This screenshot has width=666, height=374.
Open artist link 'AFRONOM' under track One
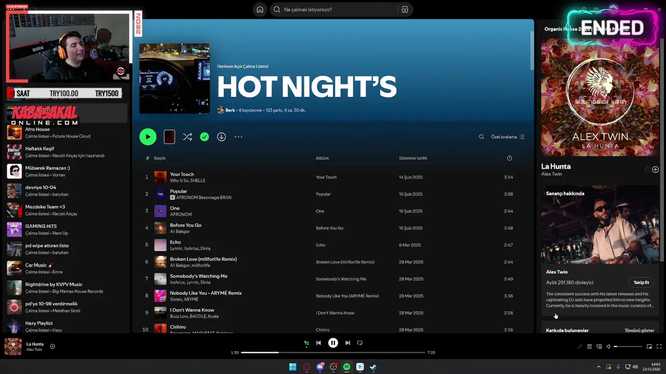(x=181, y=215)
